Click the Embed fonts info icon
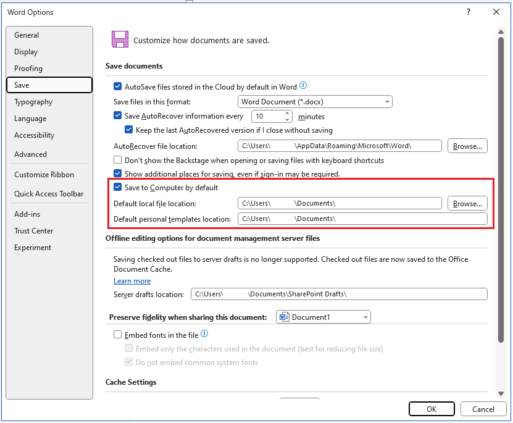513x423 pixels. pos(204,334)
